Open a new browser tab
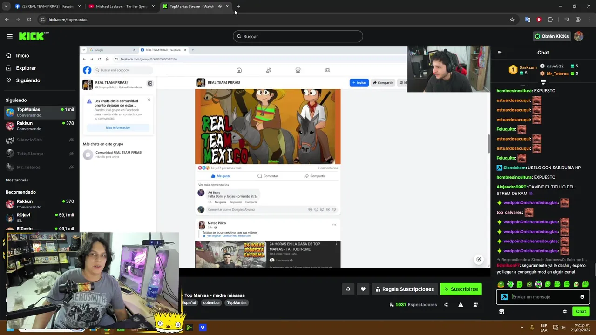Viewport: 596px width, 335px height. pyautogui.click(x=238, y=7)
